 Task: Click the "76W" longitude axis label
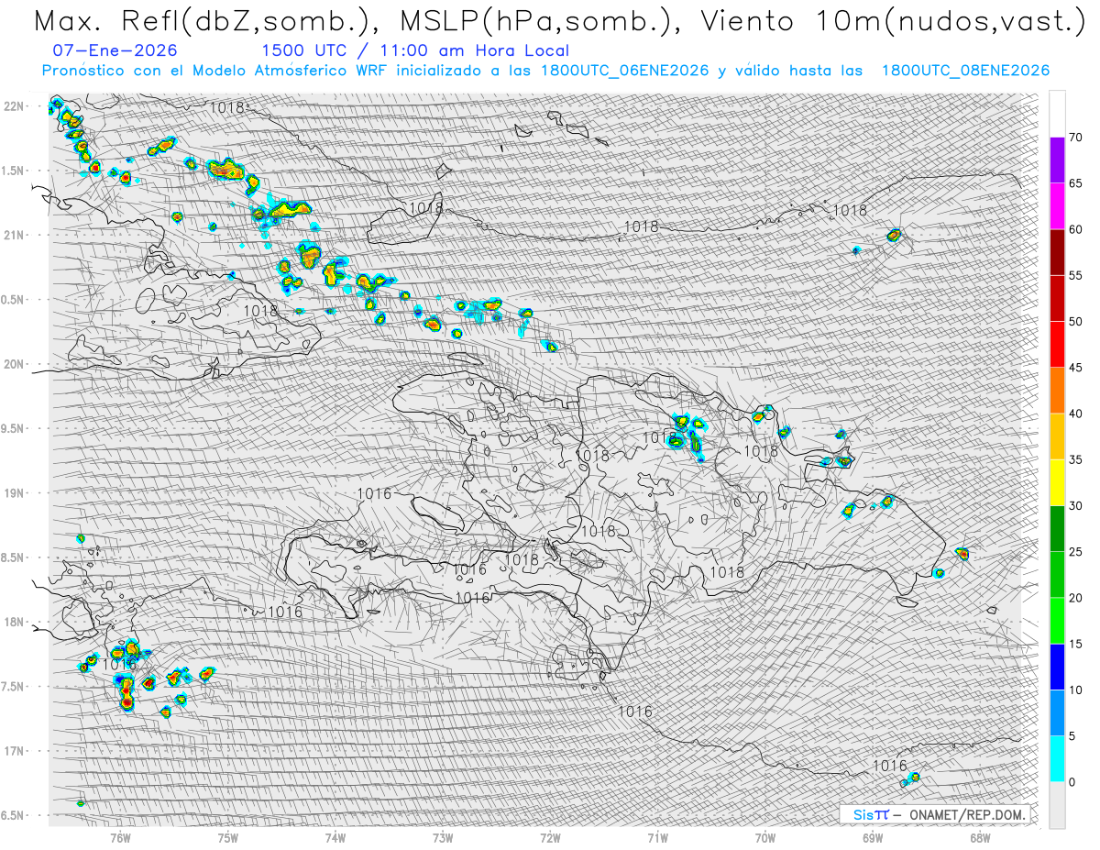[120, 837]
